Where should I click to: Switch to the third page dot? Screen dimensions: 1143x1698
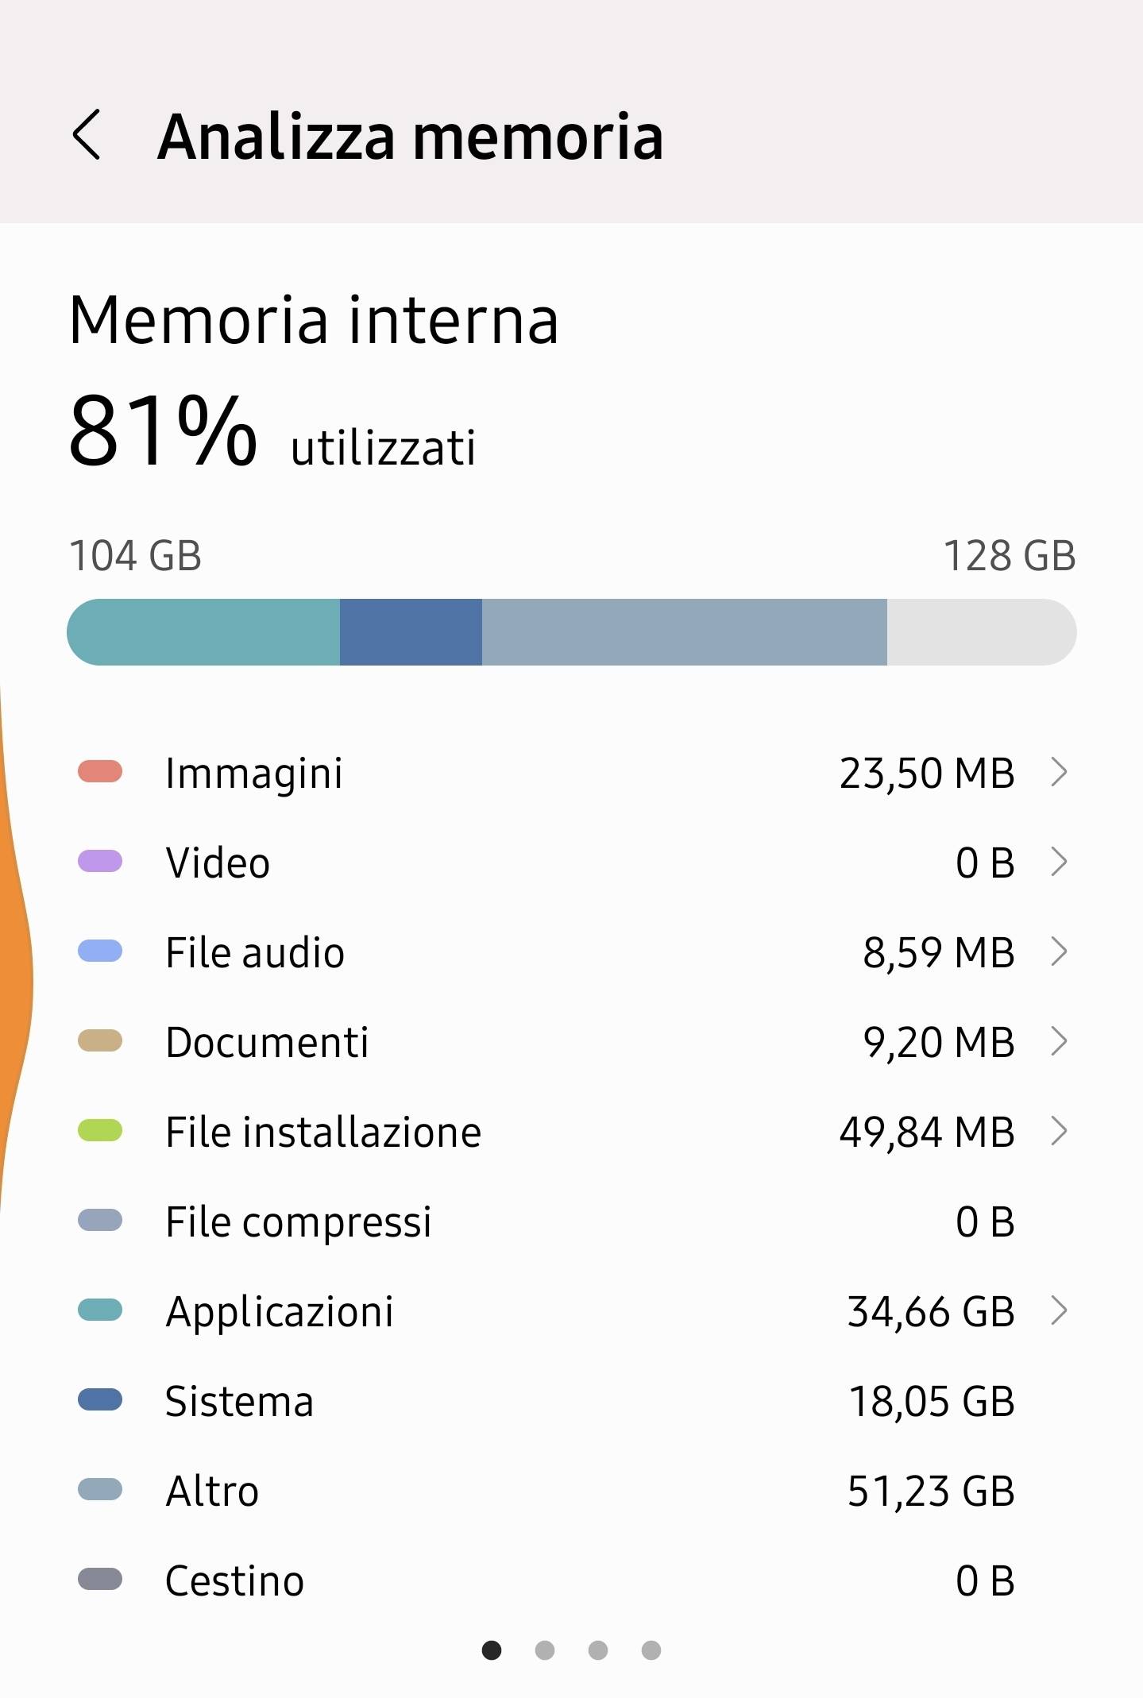click(598, 1650)
